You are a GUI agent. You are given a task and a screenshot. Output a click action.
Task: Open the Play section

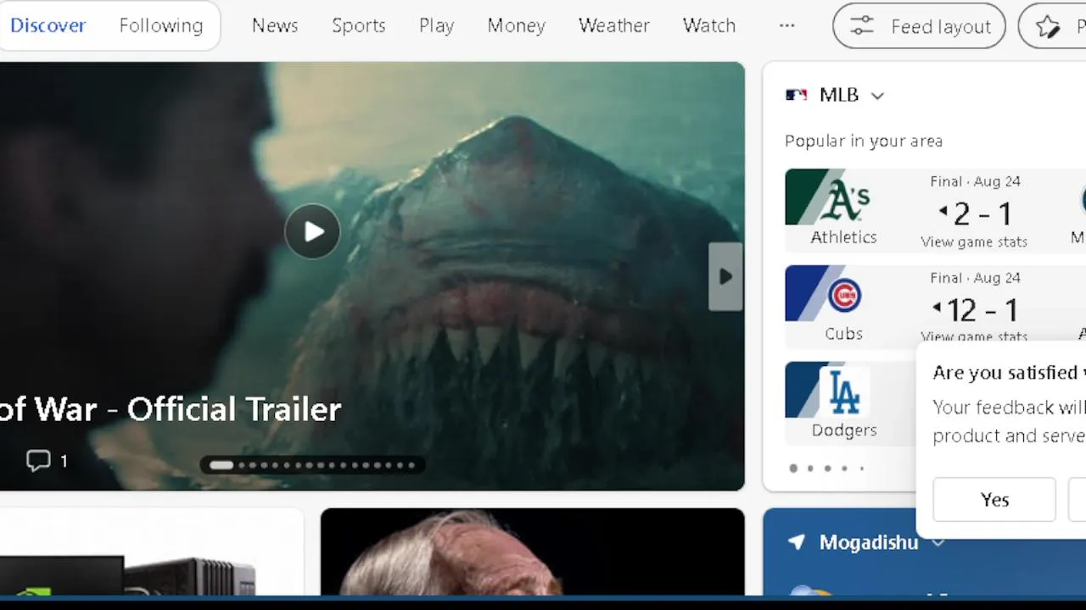[436, 25]
